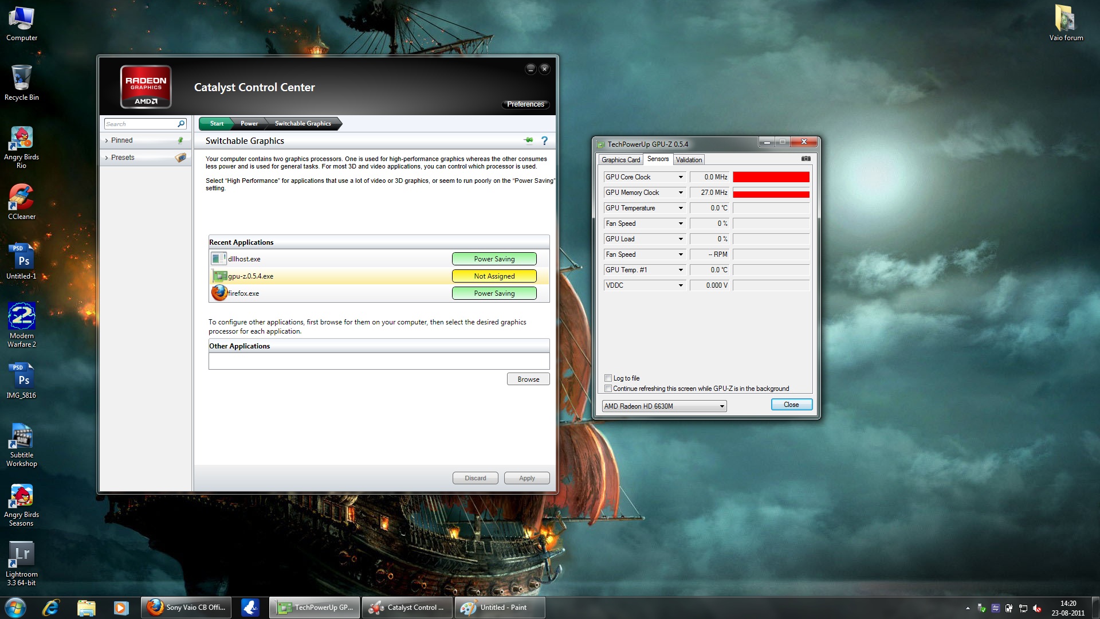1100x619 pixels.
Task: Click the firefox.exe application icon
Action: pos(219,293)
